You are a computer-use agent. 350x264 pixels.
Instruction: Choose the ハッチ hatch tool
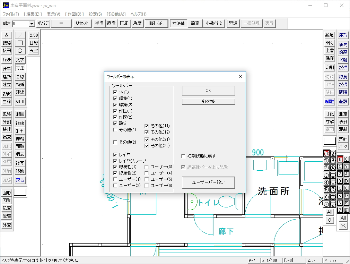[7, 60]
